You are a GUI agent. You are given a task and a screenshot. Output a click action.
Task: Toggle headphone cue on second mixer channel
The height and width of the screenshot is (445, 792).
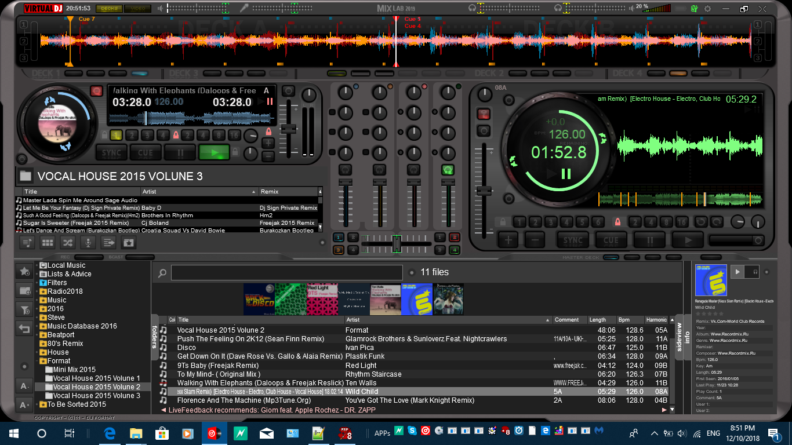point(379,170)
